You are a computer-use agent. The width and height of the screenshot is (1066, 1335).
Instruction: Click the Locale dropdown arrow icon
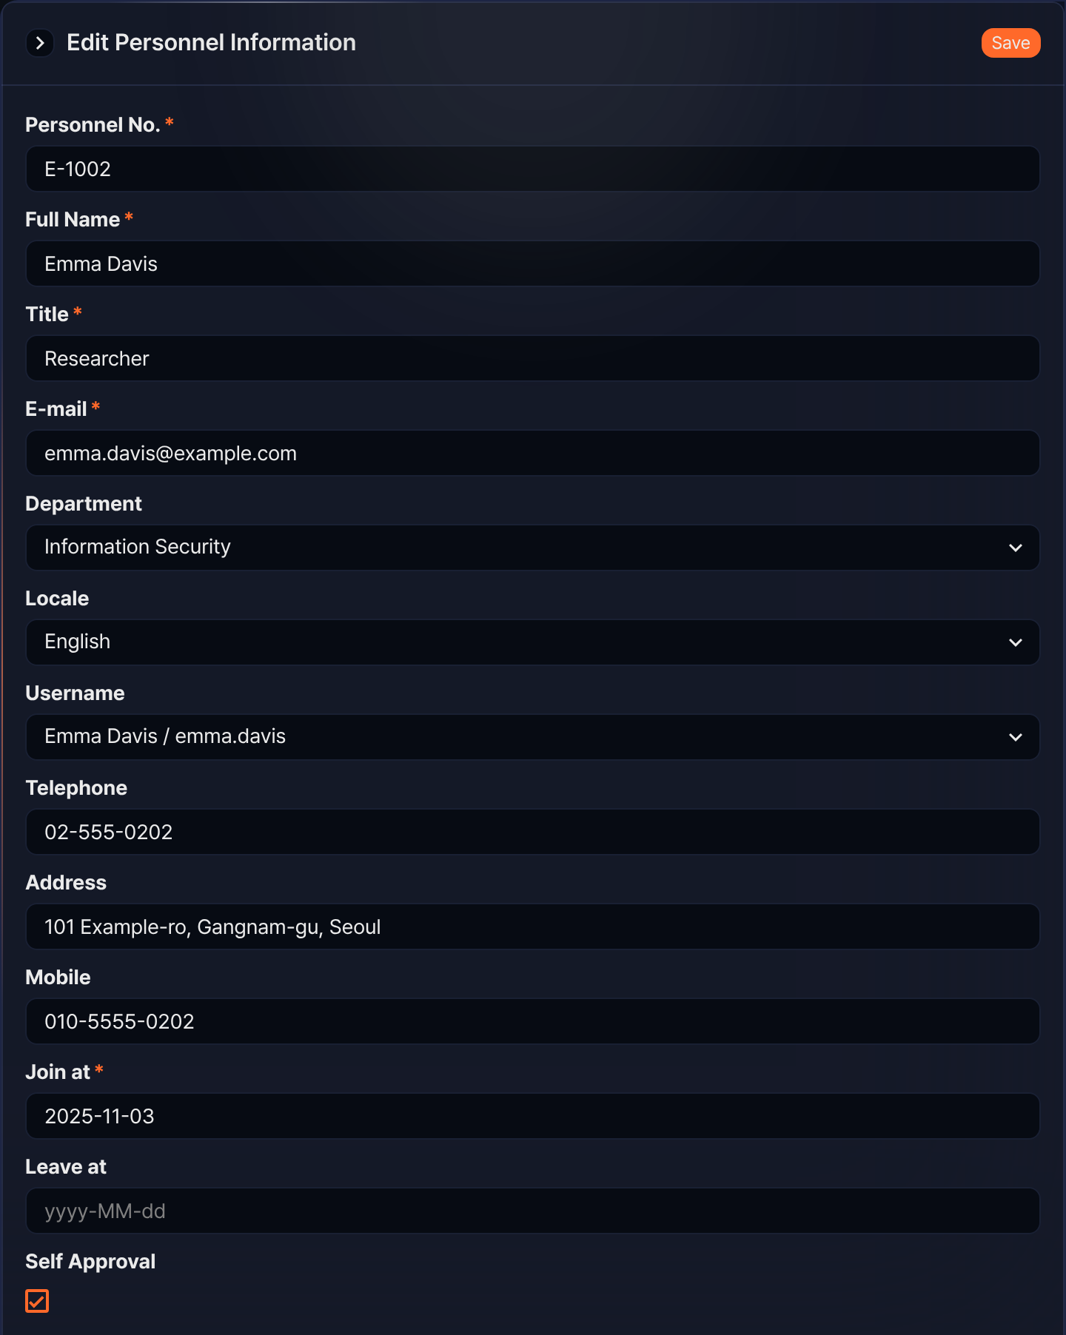1016,642
